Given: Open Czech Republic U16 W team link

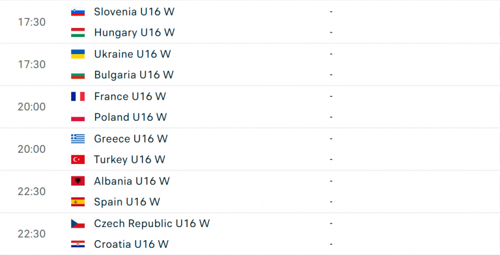Looking at the screenshot, I should click(152, 223).
